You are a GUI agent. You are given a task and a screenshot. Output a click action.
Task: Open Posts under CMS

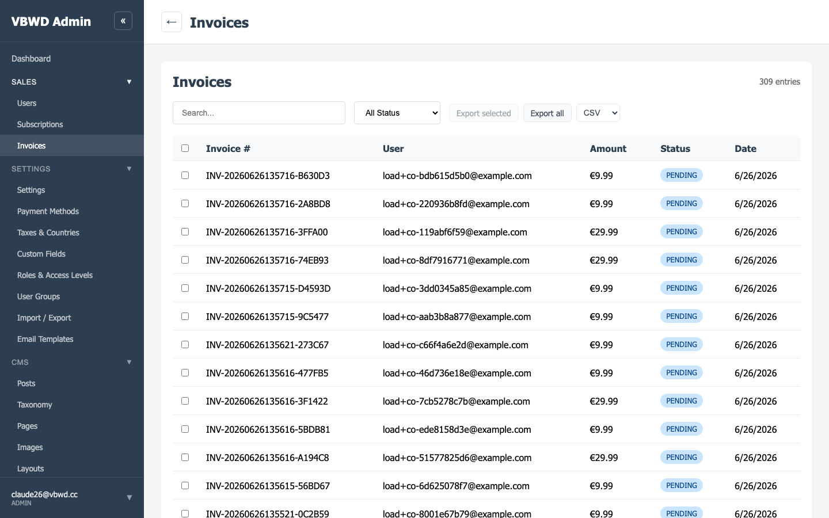point(72,383)
